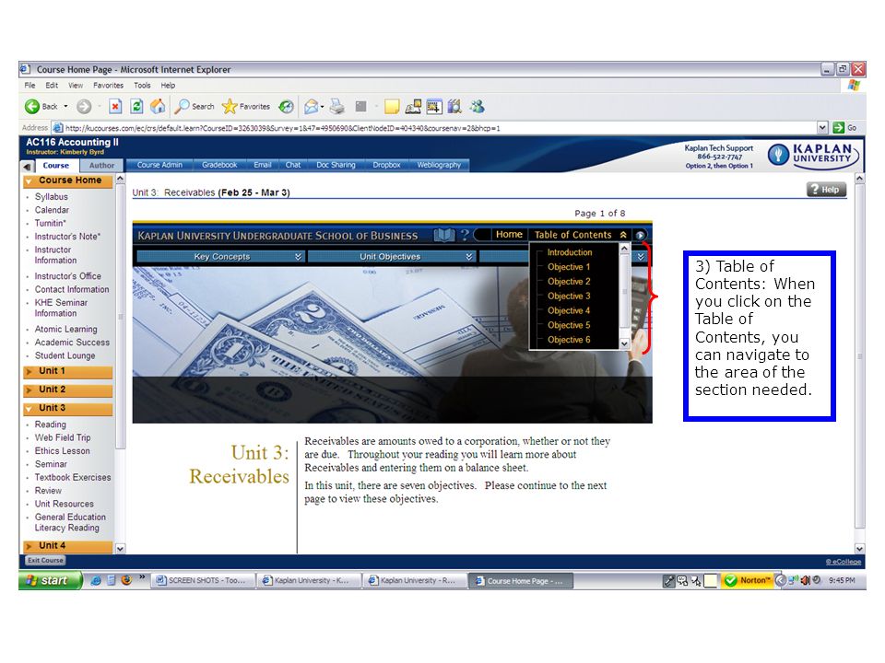Viewport: 885px width, 663px height.
Task: Open the Dropbox tab
Action: [x=386, y=165]
